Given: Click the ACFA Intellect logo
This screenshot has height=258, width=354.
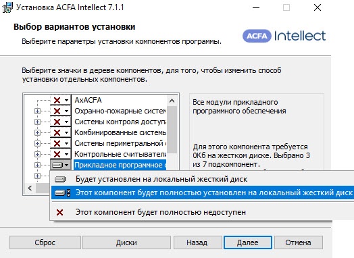Looking at the screenshot, I should coord(284,36).
